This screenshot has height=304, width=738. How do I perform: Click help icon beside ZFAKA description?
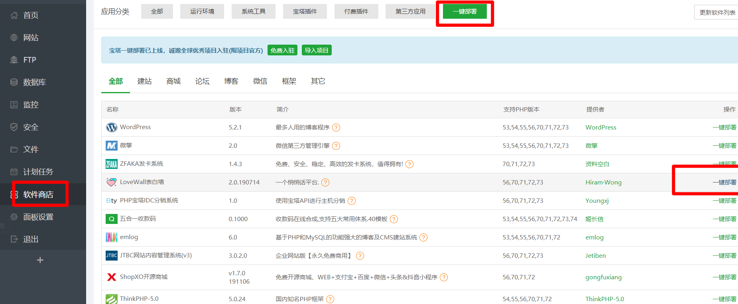[x=409, y=164]
